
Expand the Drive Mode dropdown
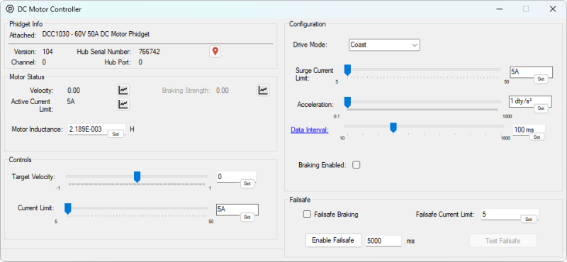tap(384, 45)
